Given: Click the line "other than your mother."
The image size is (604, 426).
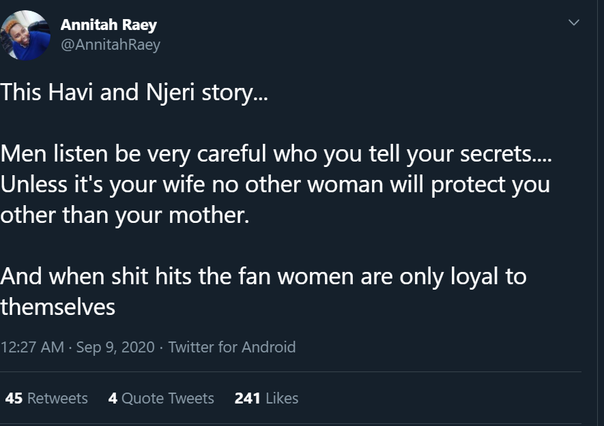Looking at the screenshot, I should (x=123, y=215).
